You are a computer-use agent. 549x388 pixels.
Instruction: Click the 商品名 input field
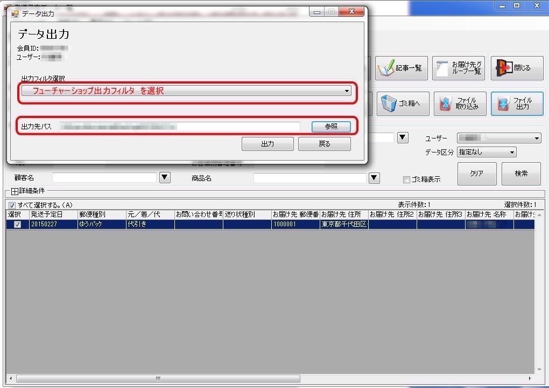pyautogui.click(x=310, y=178)
